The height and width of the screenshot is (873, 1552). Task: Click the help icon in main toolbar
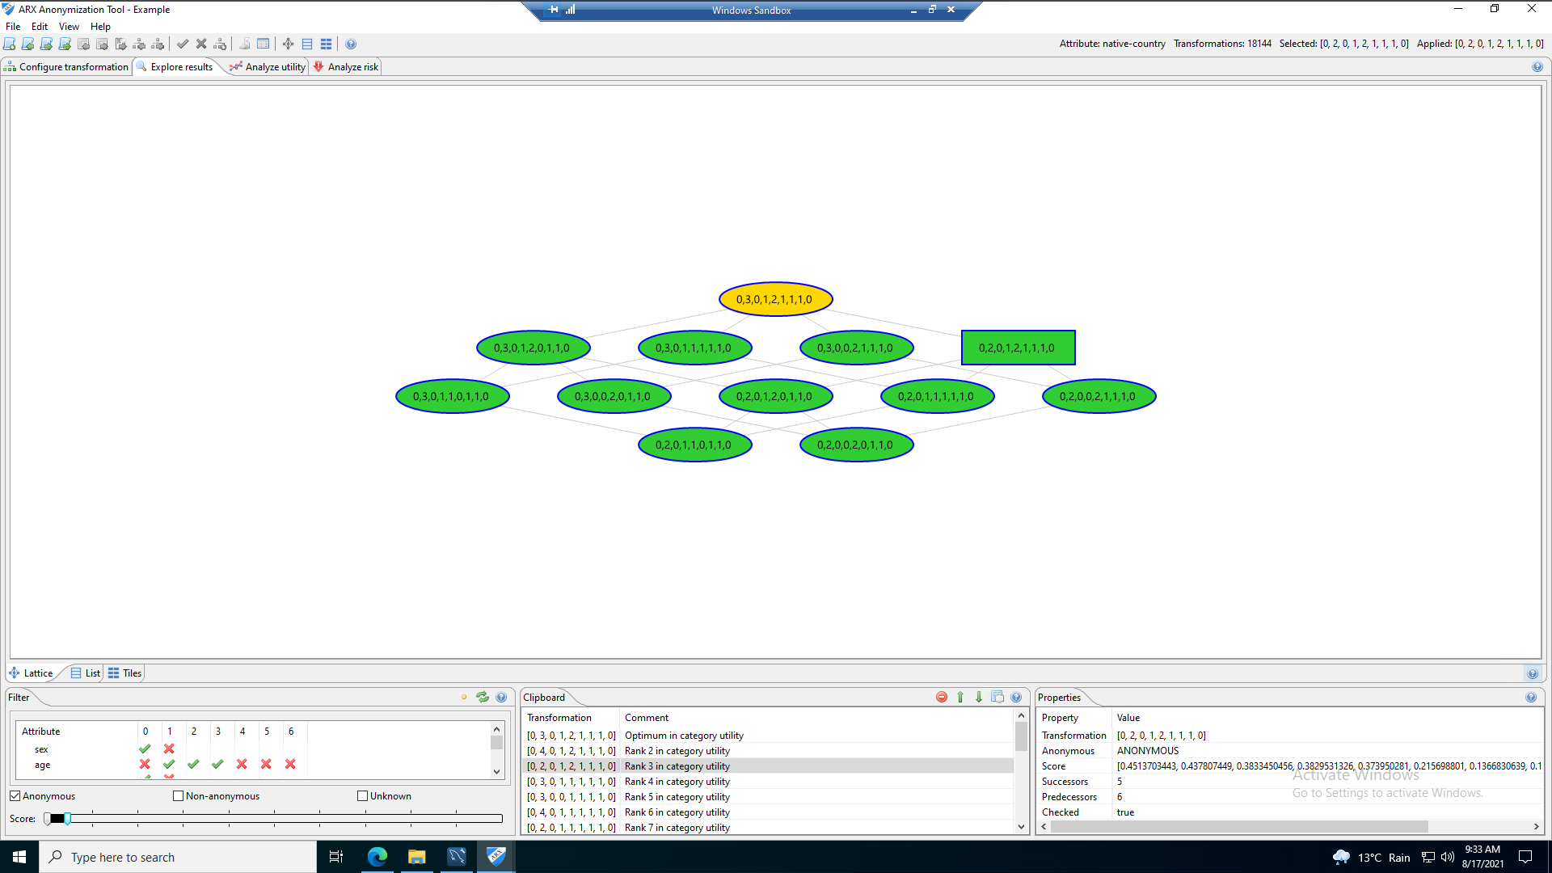click(x=351, y=44)
